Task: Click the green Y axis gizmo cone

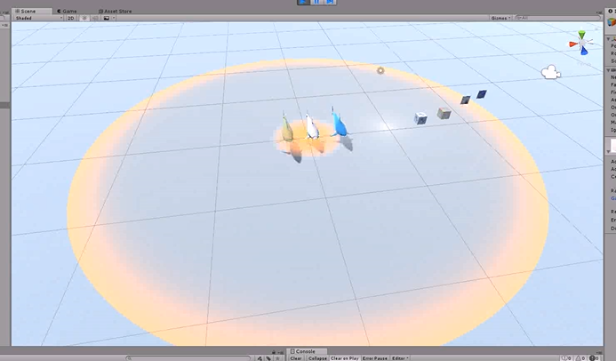Action: coord(582,36)
